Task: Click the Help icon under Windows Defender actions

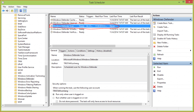Action: (x=154, y=58)
